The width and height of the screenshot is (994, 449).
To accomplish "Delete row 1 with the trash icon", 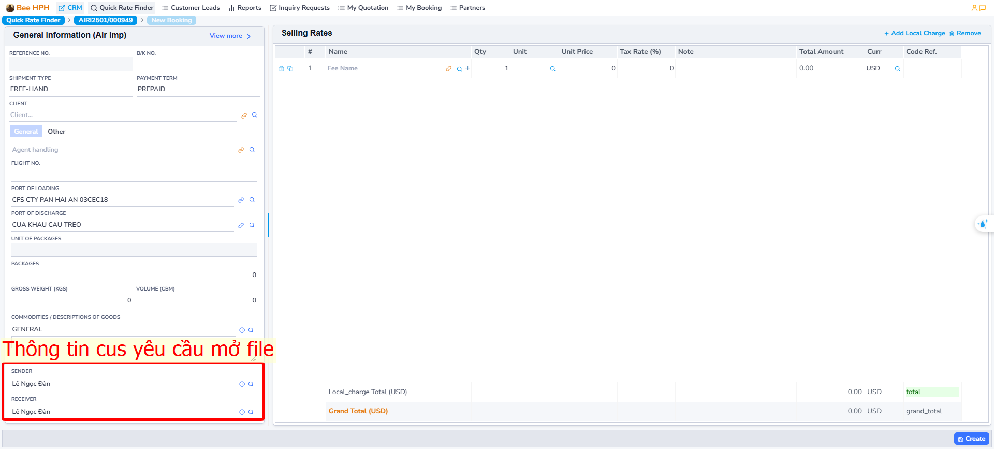I will click(281, 68).
